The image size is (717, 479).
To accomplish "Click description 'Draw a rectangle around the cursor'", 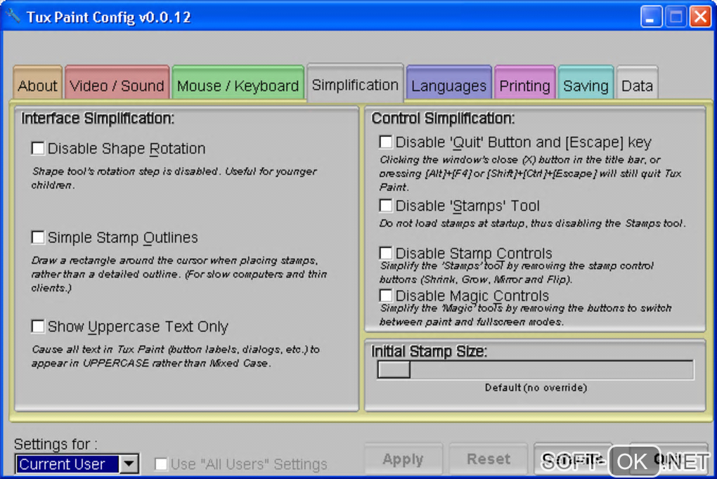I will click(x=179, y=274).
